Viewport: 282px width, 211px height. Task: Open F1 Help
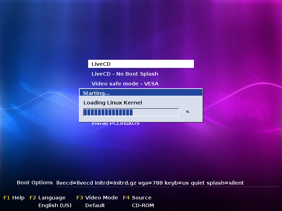[x=14, y=198]
